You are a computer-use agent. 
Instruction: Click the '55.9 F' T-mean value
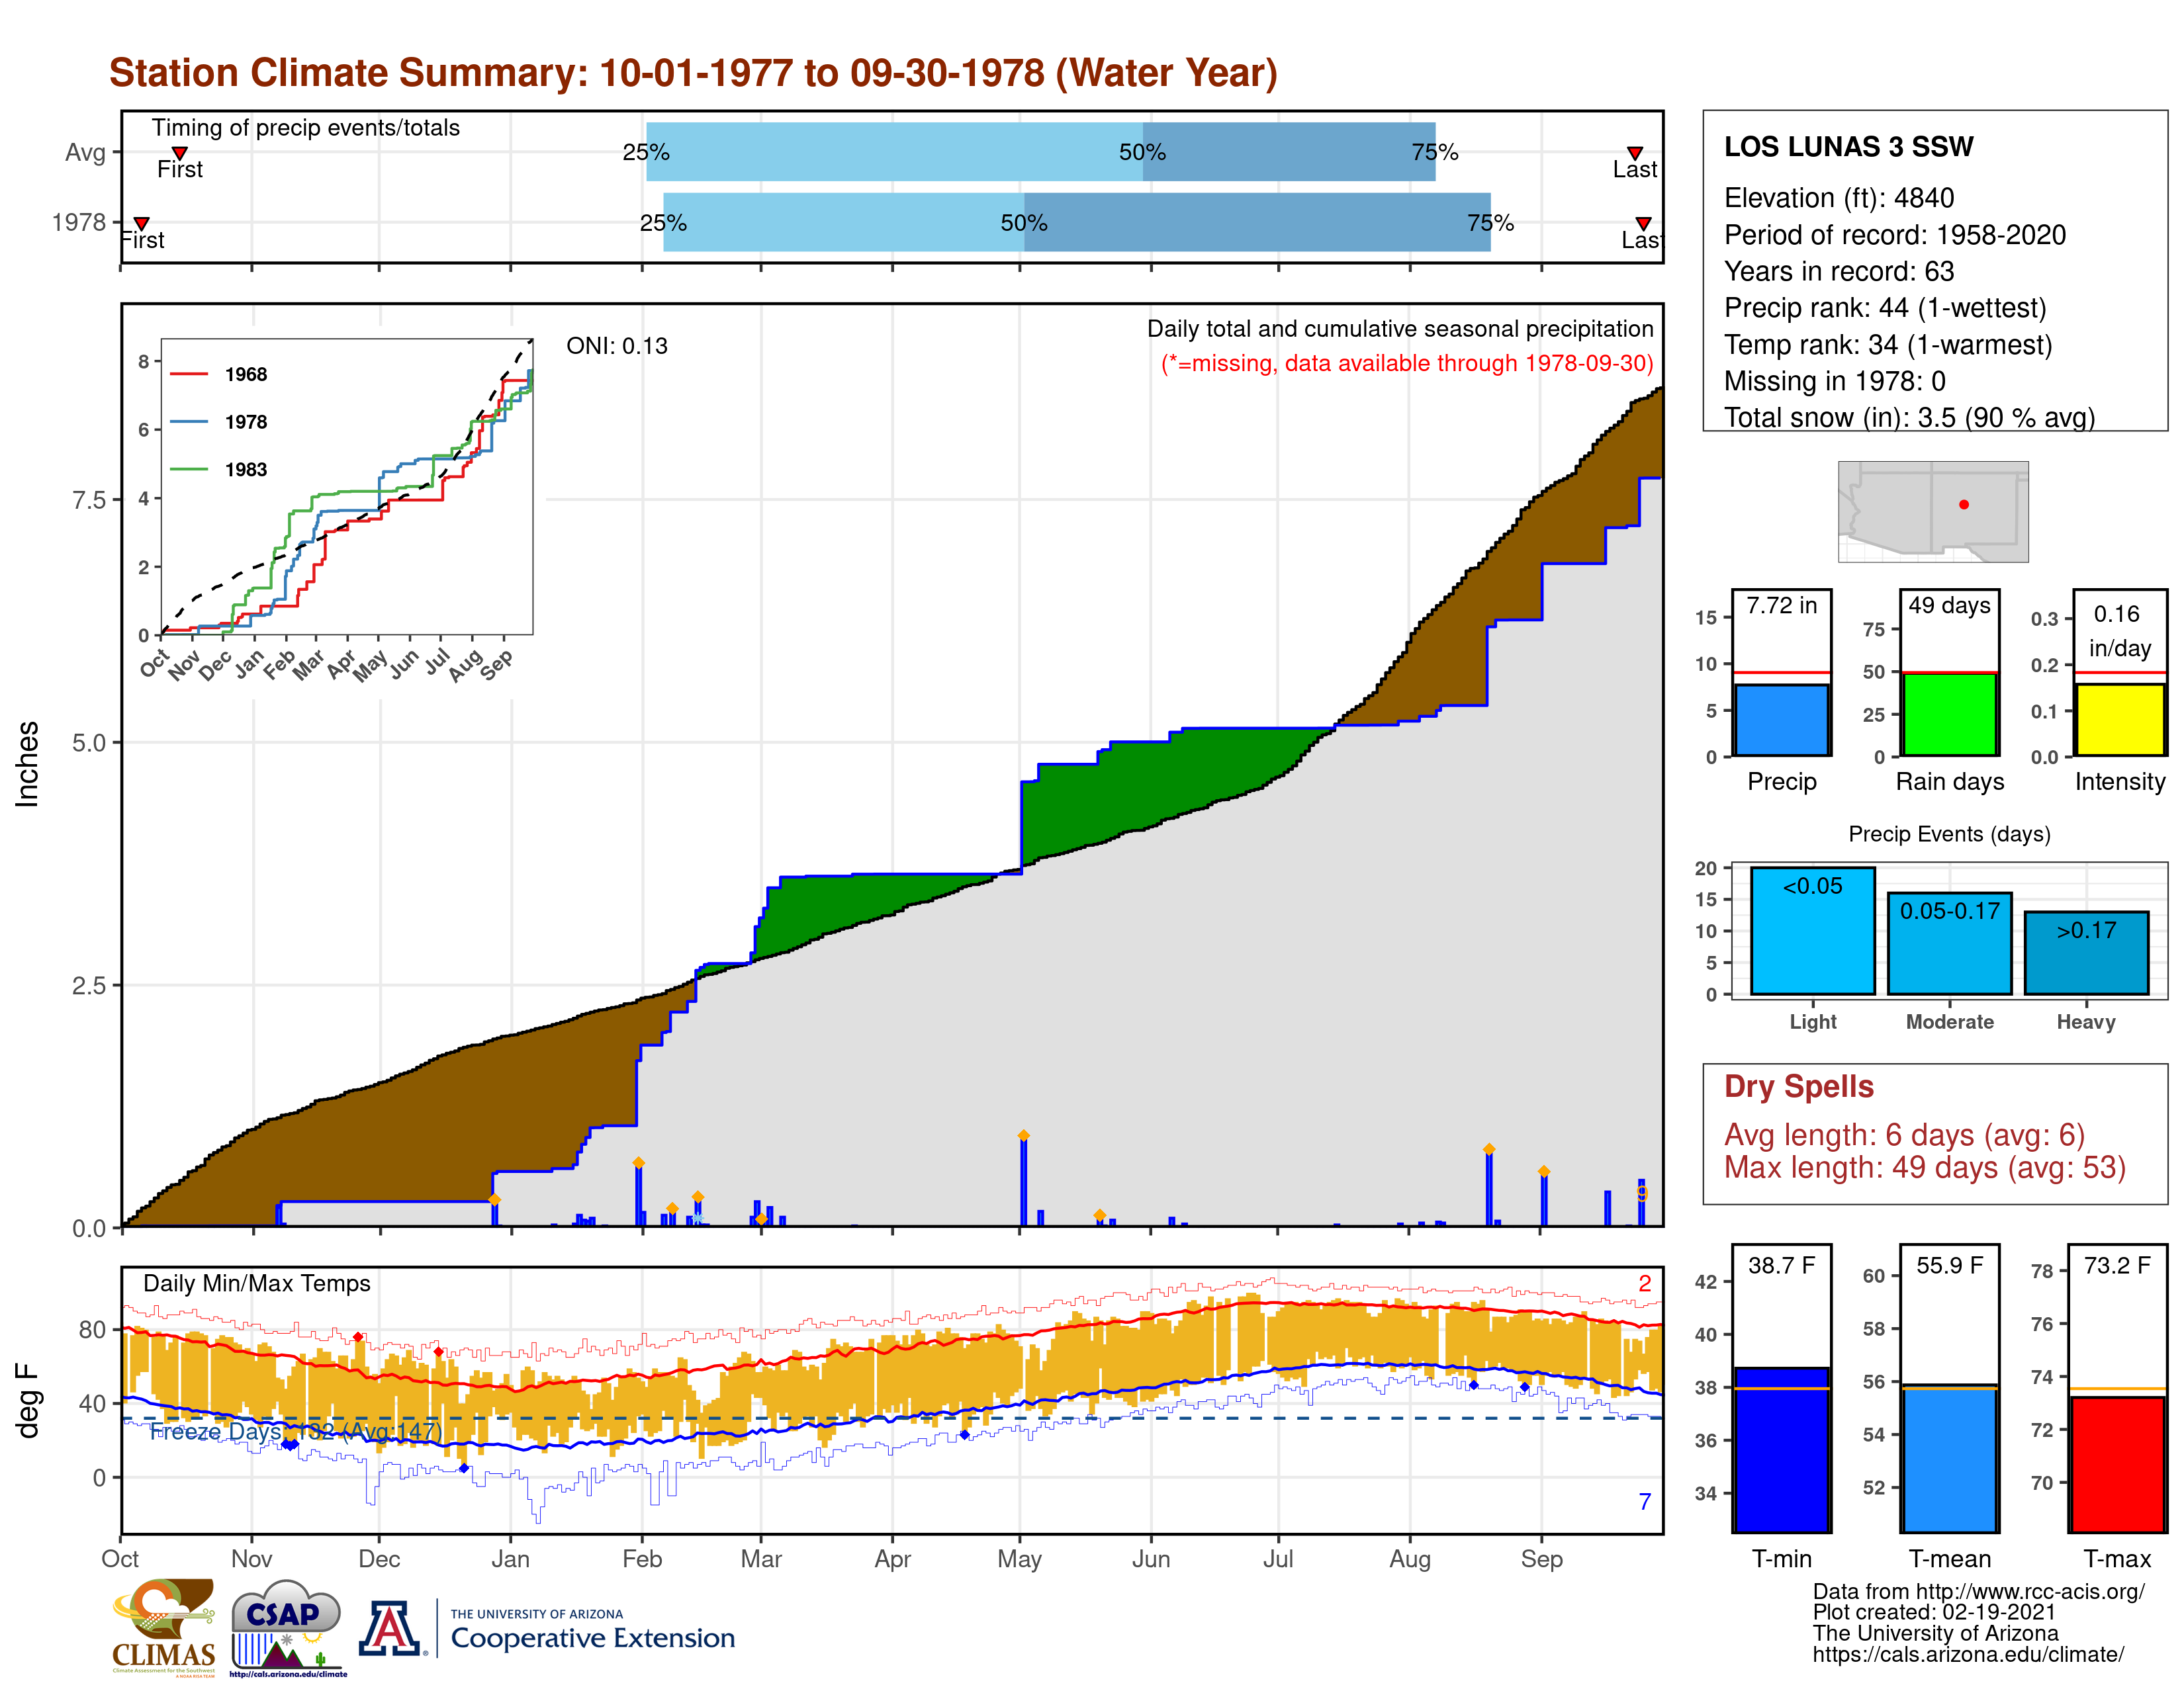click(1949, 1265)
